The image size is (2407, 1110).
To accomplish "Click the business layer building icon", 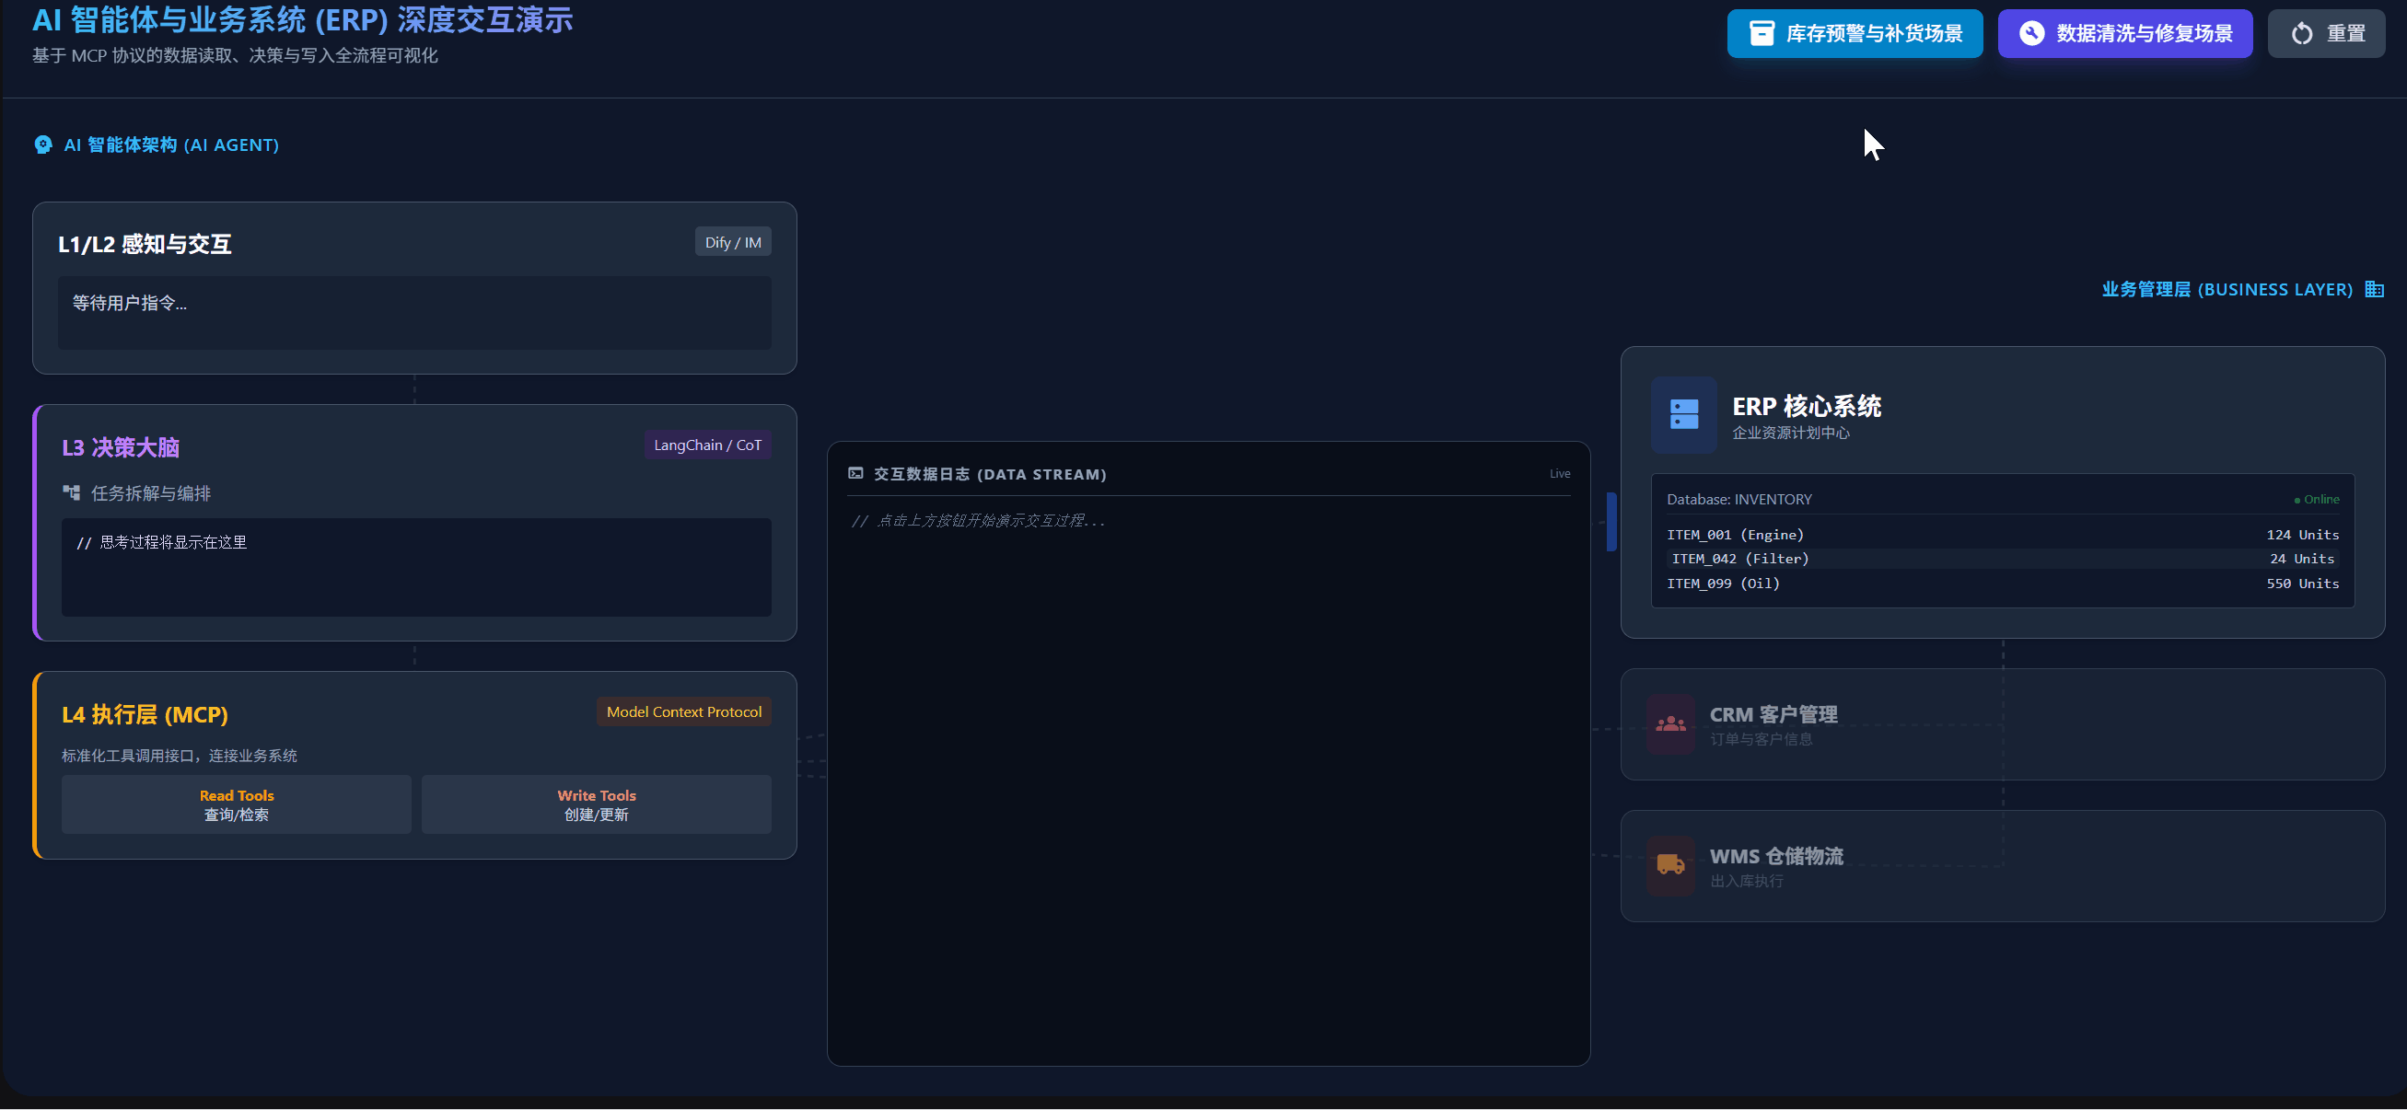I will point(2373,290).
